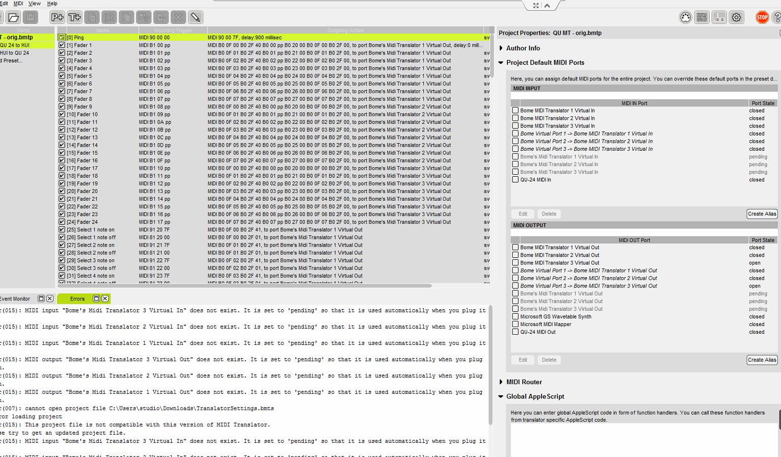Screen dimensions: 781x457
Task: Close the Event Monitor panel
Action: [x=50, y=299]
